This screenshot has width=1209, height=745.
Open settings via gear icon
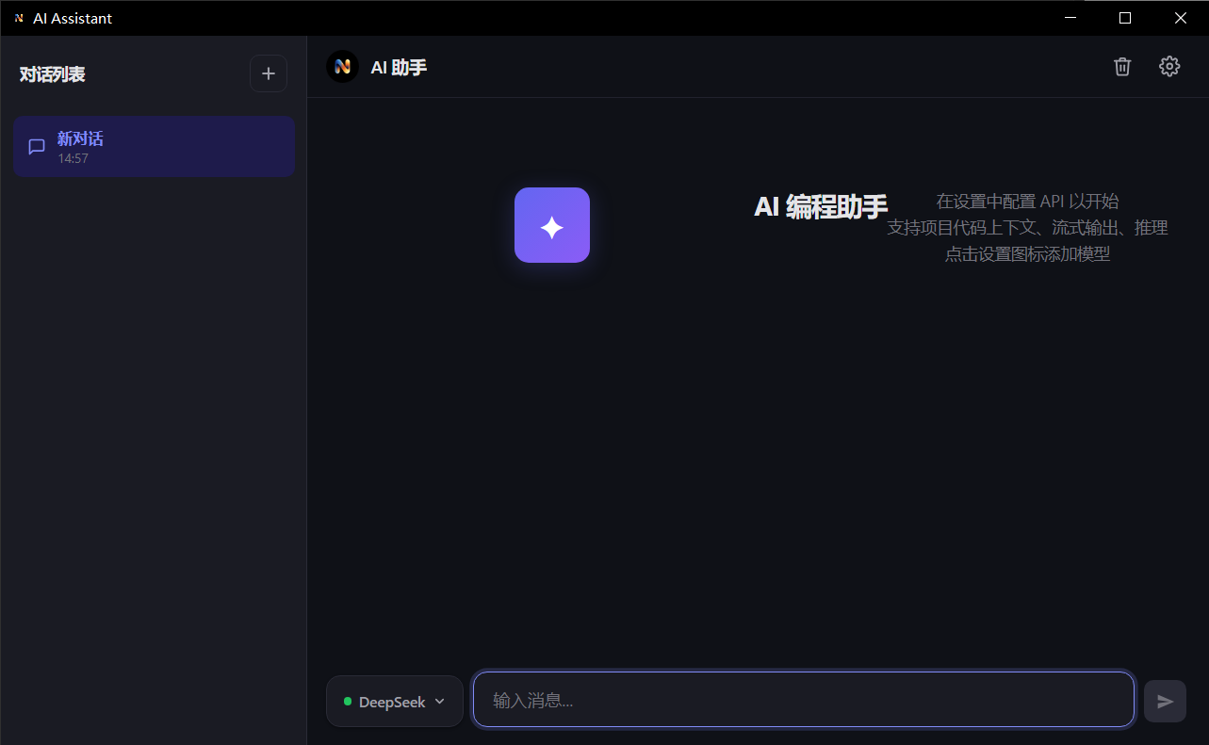pos(1169,66)
